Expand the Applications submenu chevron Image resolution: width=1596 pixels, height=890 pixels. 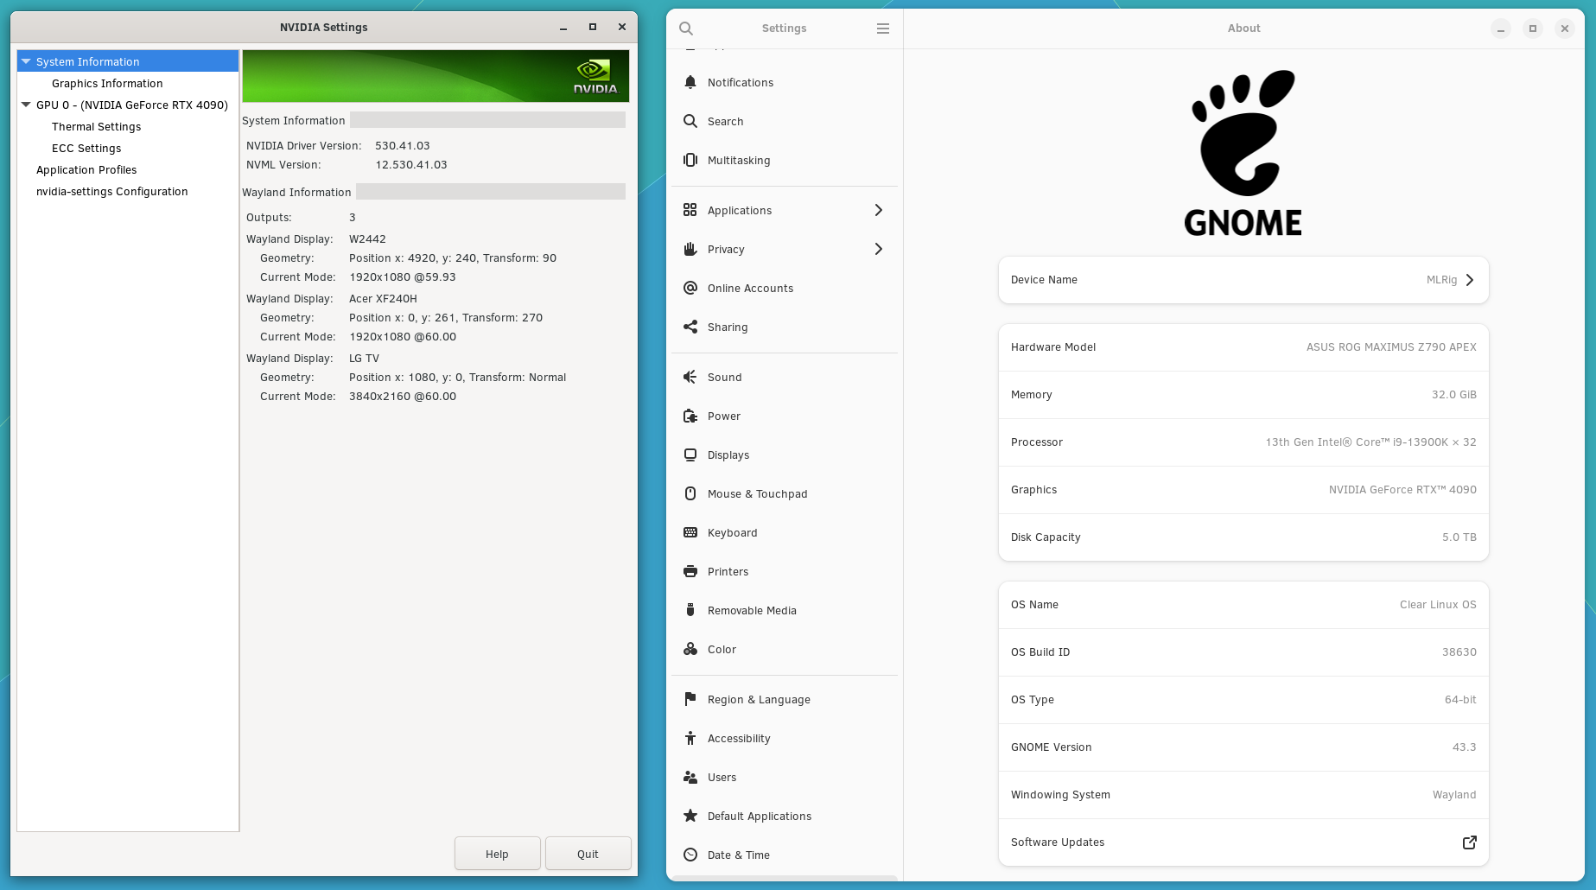tap(879, 210)
